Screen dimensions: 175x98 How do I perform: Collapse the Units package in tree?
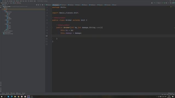pos(5,24)
